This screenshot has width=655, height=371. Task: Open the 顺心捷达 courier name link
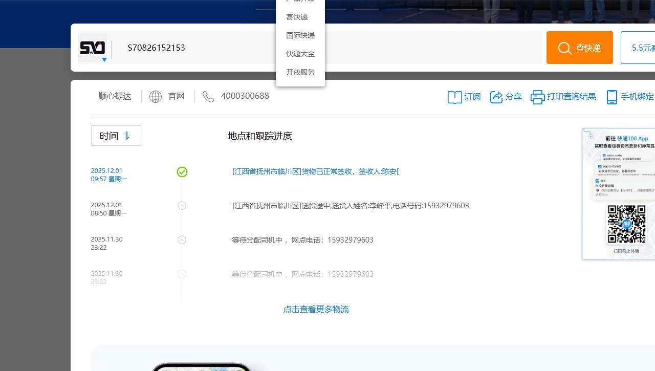click(115, 96)
